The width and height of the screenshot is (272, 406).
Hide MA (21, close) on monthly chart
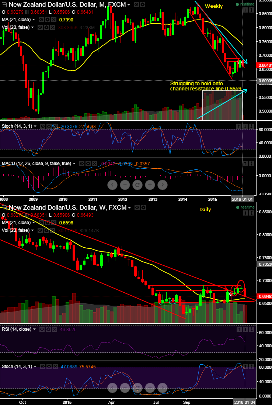click(x=42, y=20)
